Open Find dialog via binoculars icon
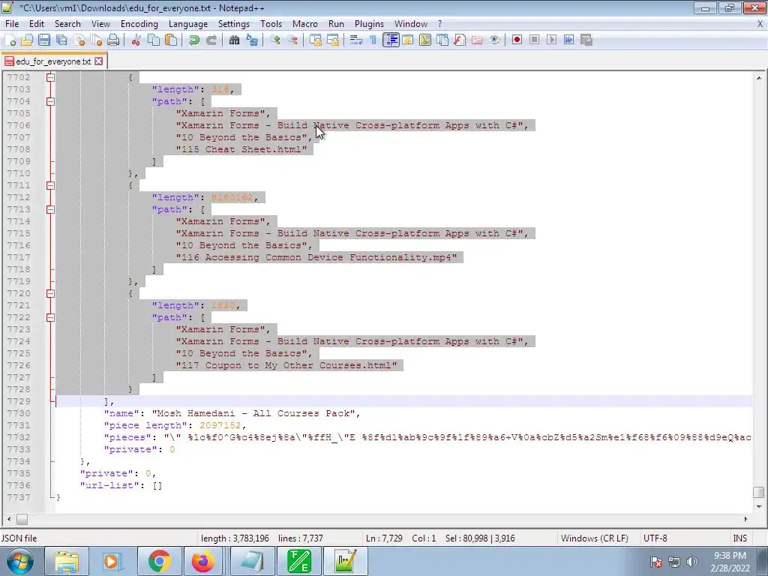The height and width of the screenshot is (576, 768). click(234, 40)
